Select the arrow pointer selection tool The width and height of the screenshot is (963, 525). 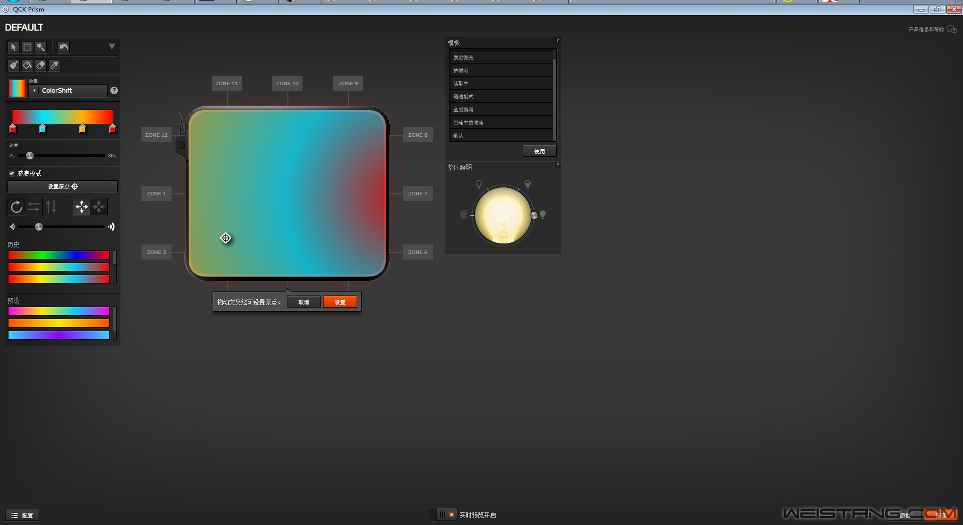point(14,47)
